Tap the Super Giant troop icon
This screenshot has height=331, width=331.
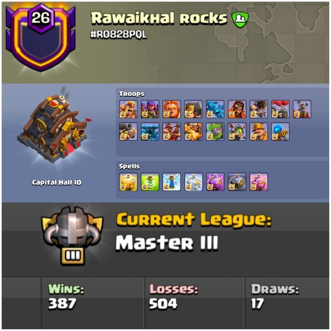(172, 109)
